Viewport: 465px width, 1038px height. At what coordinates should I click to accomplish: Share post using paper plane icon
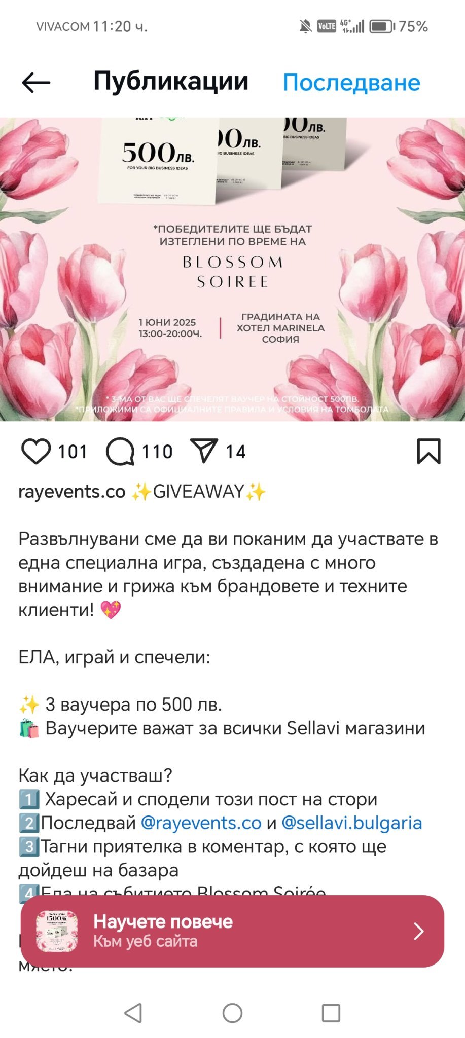[x=204, y=451]
